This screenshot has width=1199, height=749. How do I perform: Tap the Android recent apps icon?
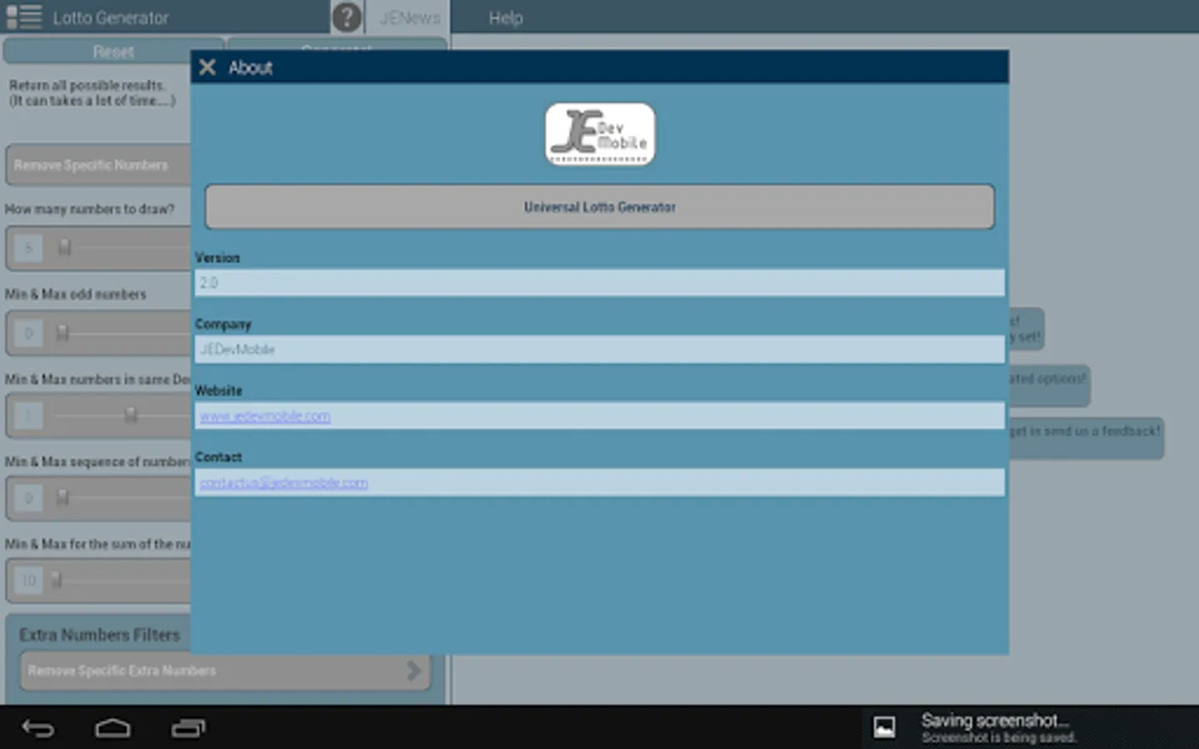click(188, 728)
